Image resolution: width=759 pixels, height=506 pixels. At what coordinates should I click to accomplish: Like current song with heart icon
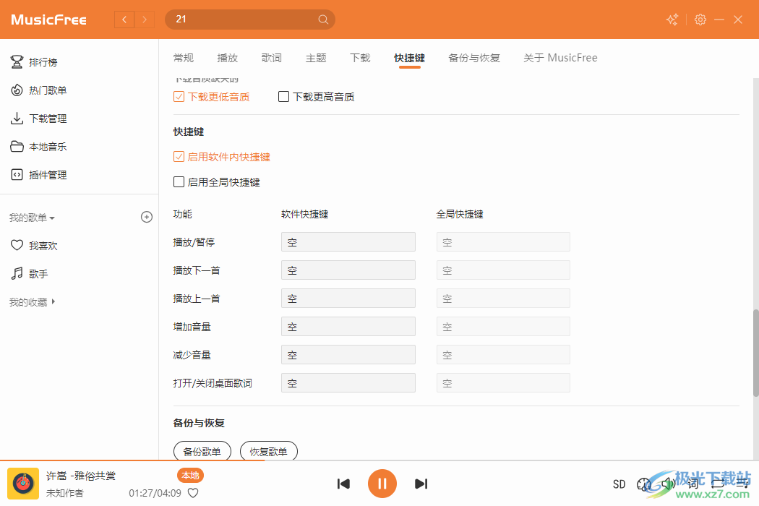point(193,493)
